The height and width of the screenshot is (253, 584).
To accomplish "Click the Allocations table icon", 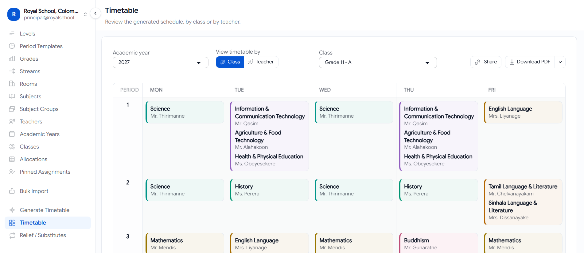I will click(x=12, y=159).
